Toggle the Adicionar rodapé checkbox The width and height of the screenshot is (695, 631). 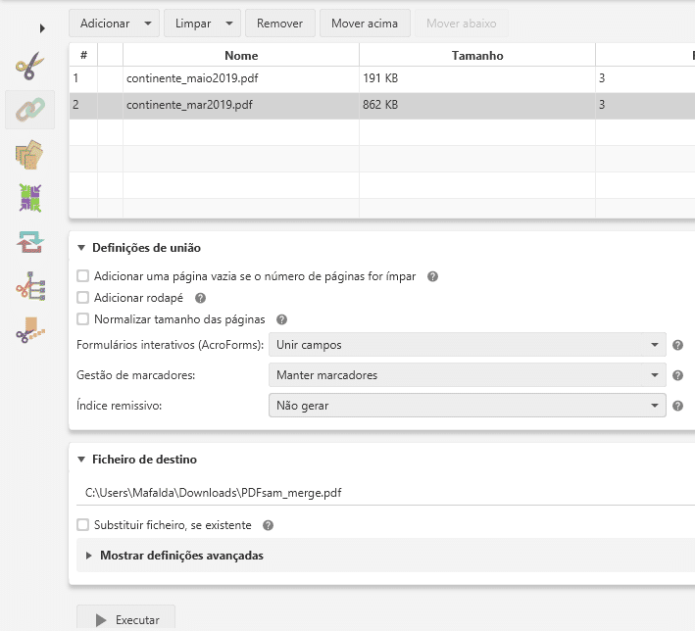83,298
